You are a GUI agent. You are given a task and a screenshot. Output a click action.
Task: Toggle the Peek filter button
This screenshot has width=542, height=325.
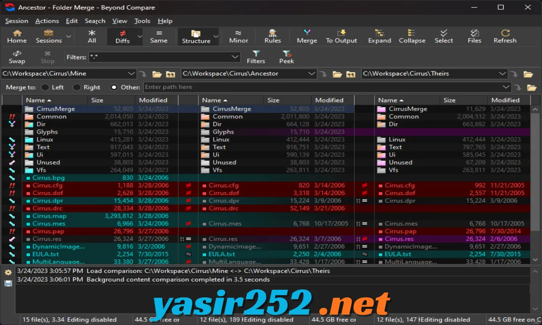(x=286, y=57)
